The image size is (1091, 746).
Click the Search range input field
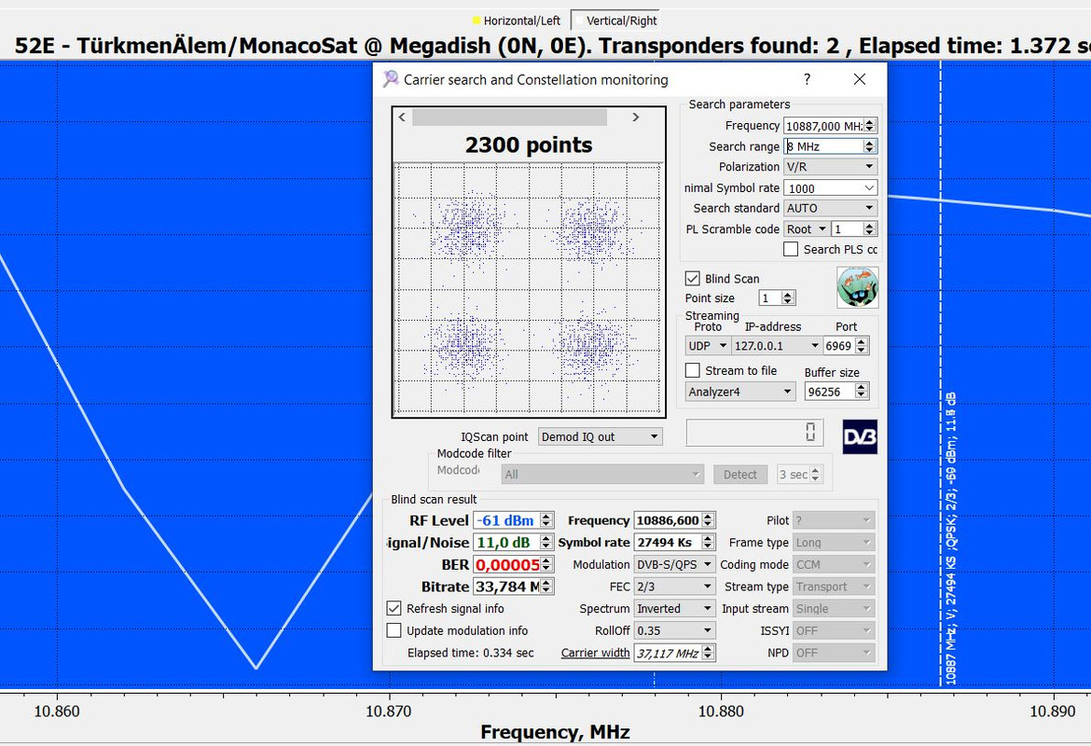click(823, 146)
